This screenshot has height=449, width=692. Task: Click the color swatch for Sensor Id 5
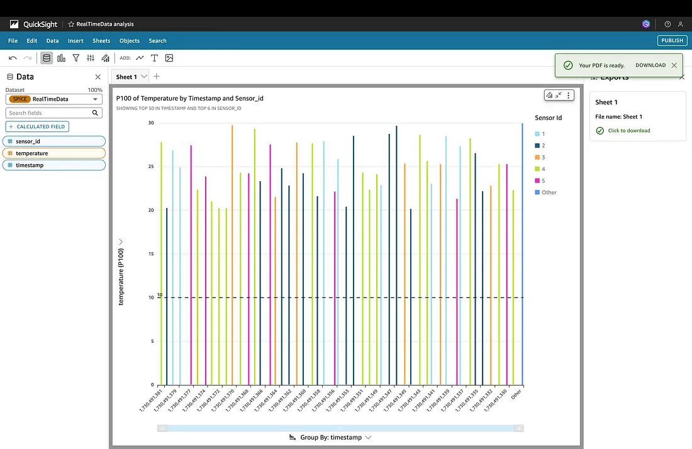pyautogui.click(x=537, y=180)
